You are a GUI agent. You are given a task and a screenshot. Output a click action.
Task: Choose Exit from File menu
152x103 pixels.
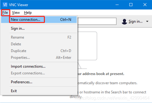(x=39, y=91)
